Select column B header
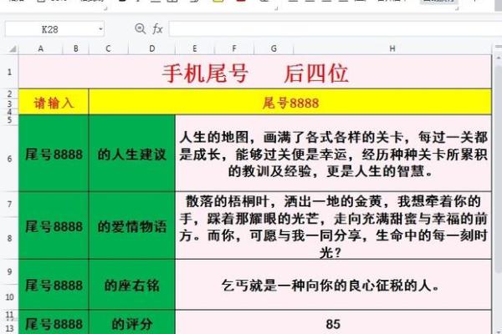This screenshot has height=334, width=502. [x=76, y=48]
